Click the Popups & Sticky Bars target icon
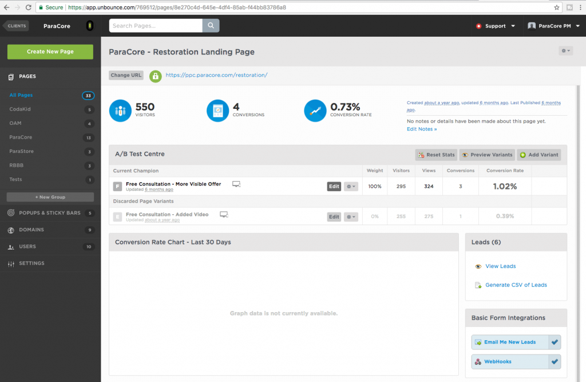Image resolution: width=586 pixels, height=382 pixels. click(11, 213)
